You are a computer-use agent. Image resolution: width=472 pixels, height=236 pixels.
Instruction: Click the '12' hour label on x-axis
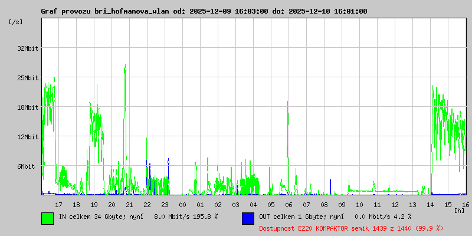click(395, 205)
